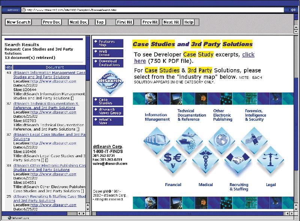This screenshot has height=221, width=300.
Task: Click the Top button
Action: pos(100,22)
